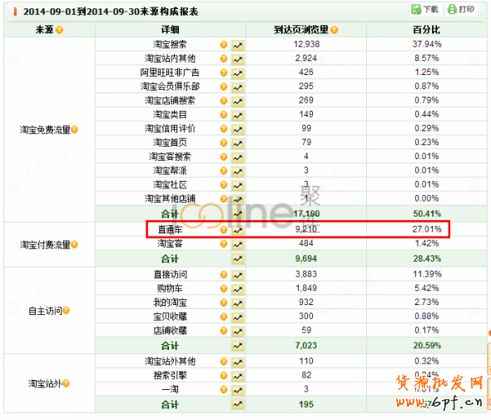491x420 pixels.
Task: Open trend chart for 淘宝免费流量 合计 row
Action: coord(238,214)
